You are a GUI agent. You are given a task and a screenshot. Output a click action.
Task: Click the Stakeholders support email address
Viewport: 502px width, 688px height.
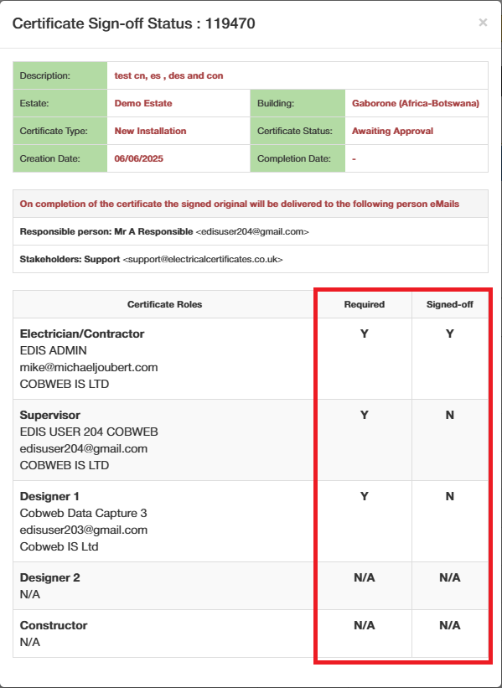[202, 259]
